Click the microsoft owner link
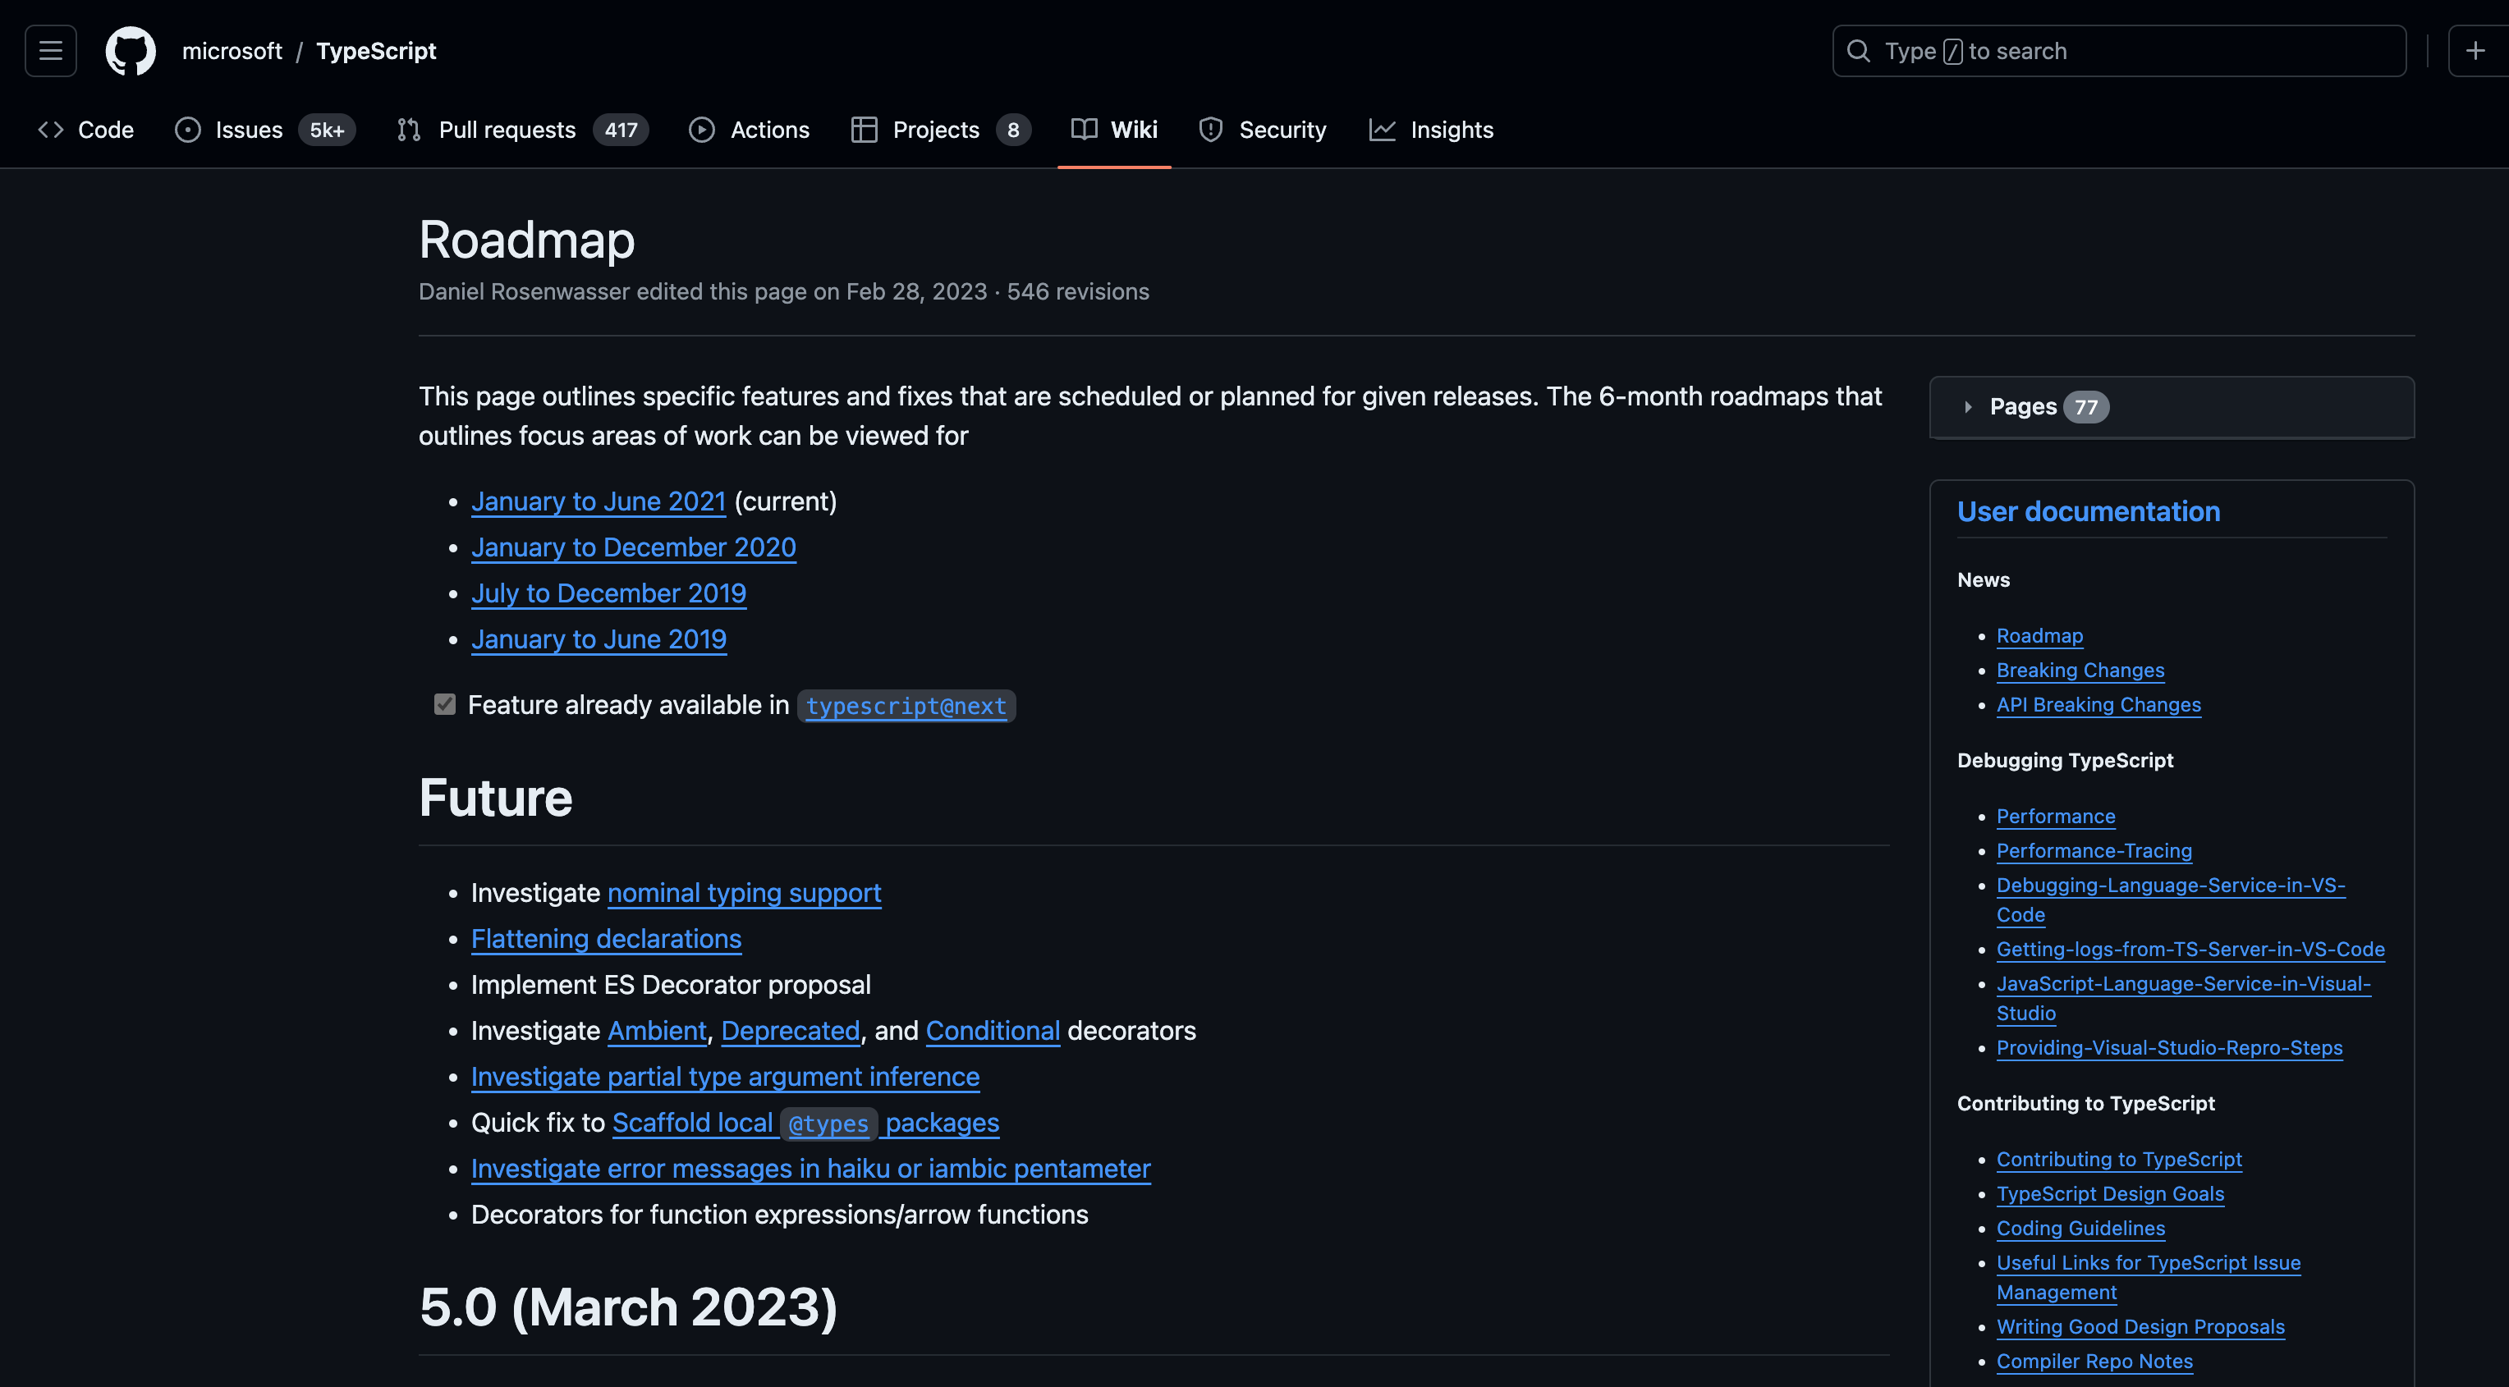 [232, 51]
